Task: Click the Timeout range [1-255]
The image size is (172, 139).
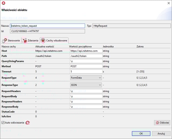Action: [140, 71]
